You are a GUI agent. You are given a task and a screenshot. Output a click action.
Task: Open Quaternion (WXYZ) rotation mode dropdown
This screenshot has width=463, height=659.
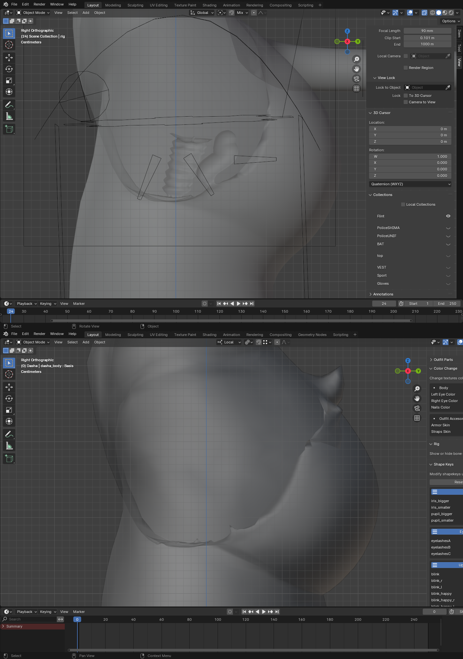(410, 184)
